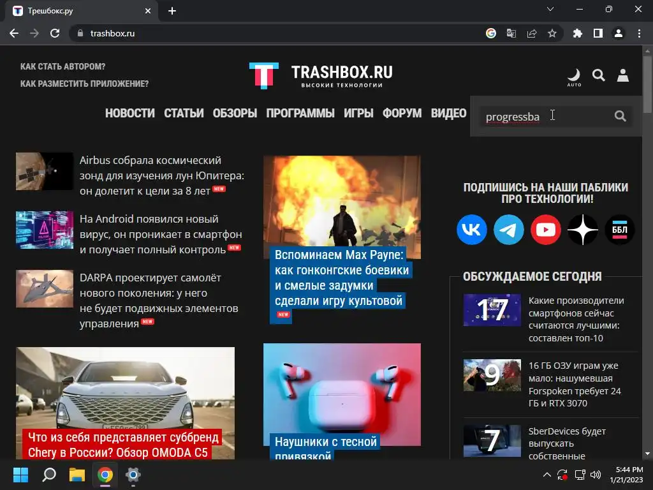The image size is (653, 490).
Task: Click the page vertical scrollbar thumb
Action: pos(647,84)
